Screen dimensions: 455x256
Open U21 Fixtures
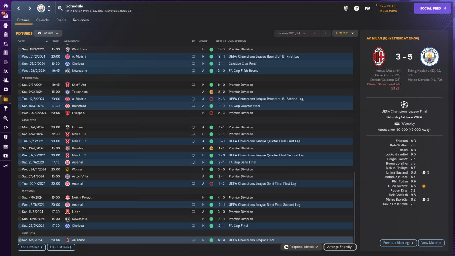[x=32, y=247]
